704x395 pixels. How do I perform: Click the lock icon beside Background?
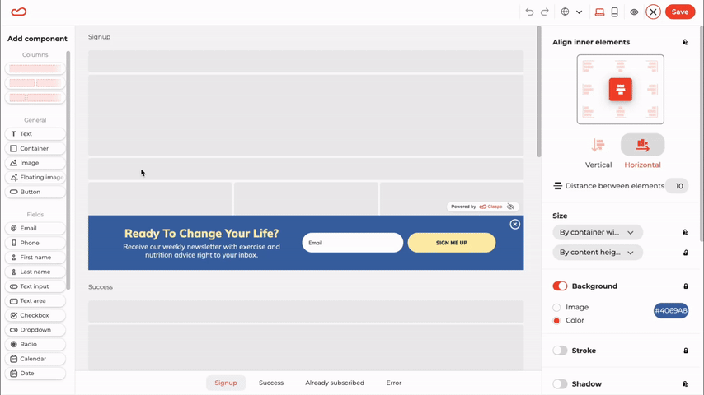[686, 286]
